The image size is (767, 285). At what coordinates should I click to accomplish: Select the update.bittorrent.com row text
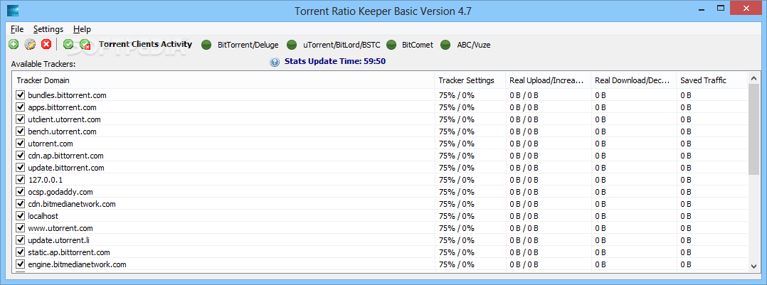pyautogui.click(x=66, y=168)
